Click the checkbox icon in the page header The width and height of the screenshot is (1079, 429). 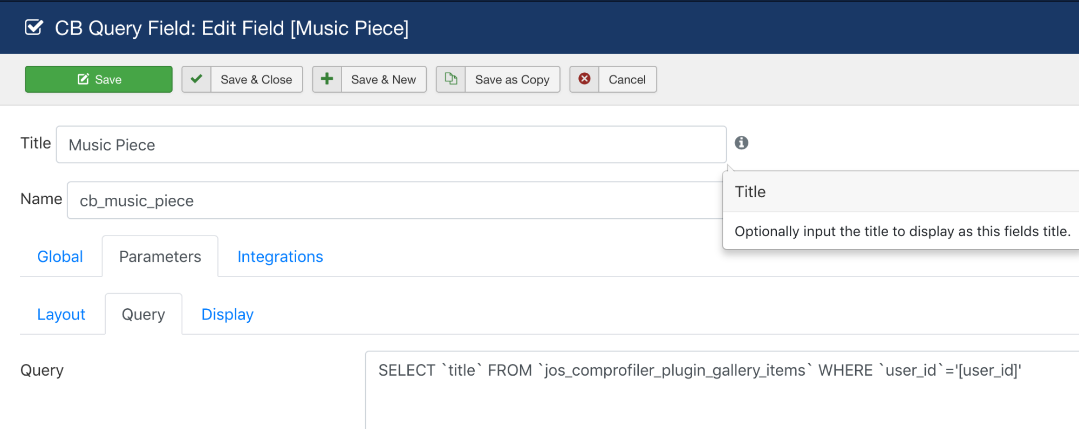click(x=34, y=27)
